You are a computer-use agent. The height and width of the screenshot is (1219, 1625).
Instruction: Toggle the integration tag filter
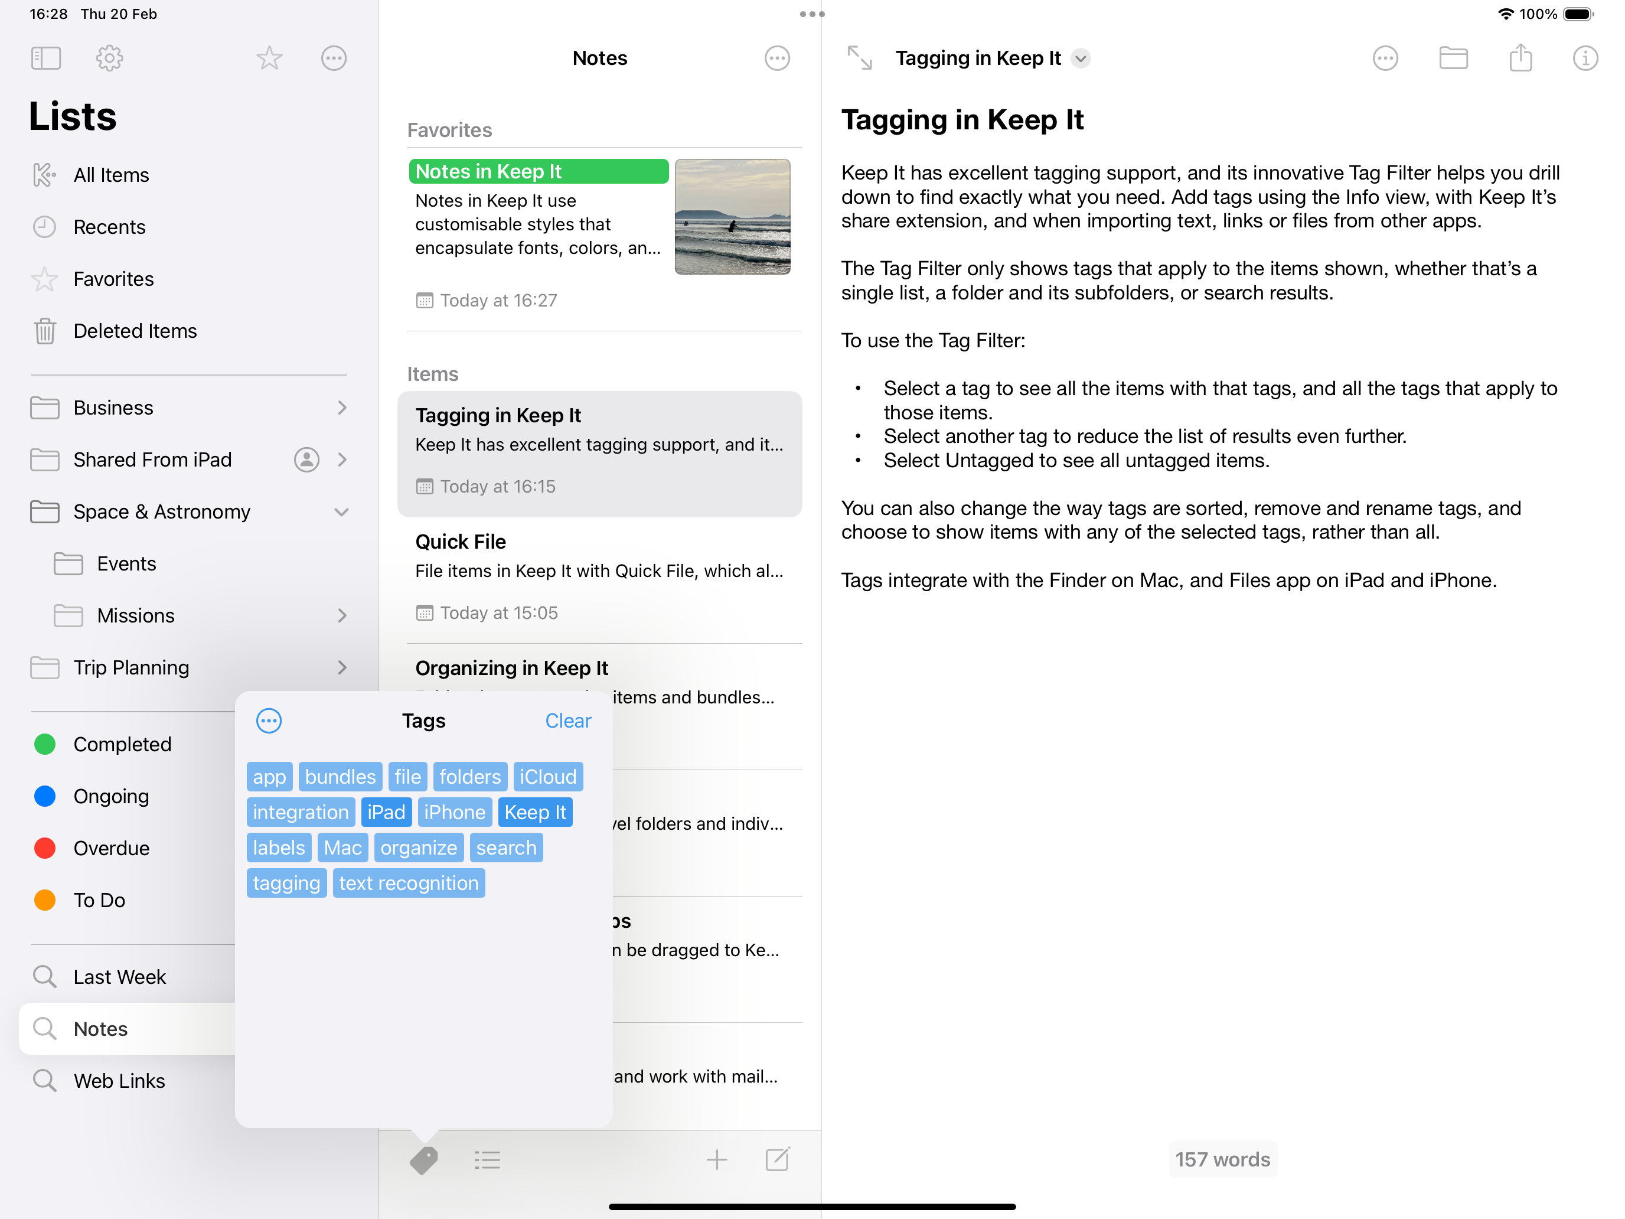click(x=301, y=812)
